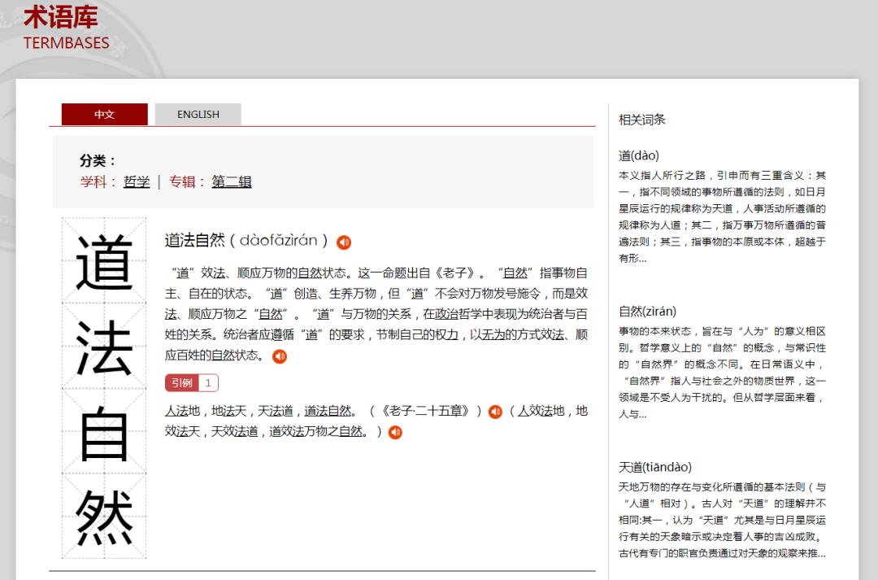Click the calligraphy grid character 法
The height and width of the screenshot is (580, 878).
point(104,347)
